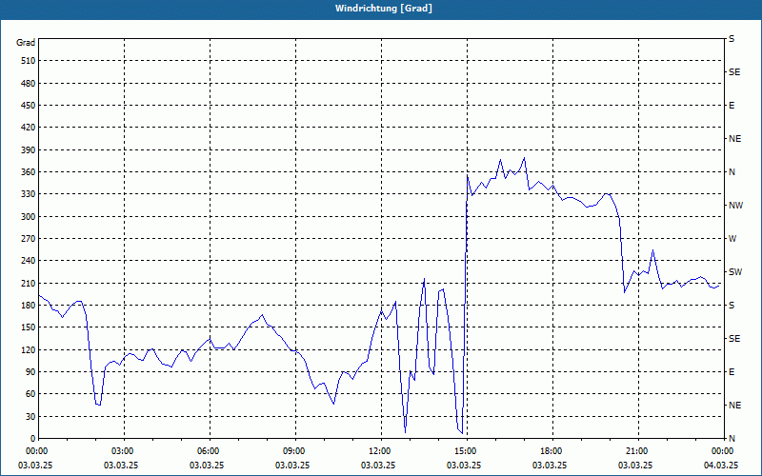
Task: Click the 300 axis value
Action: [x=29, y=217]
